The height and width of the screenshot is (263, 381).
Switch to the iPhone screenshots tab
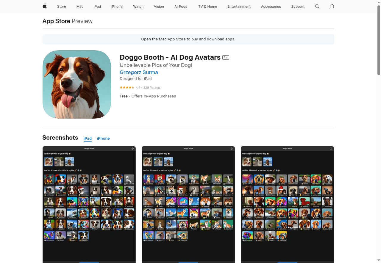103,138
